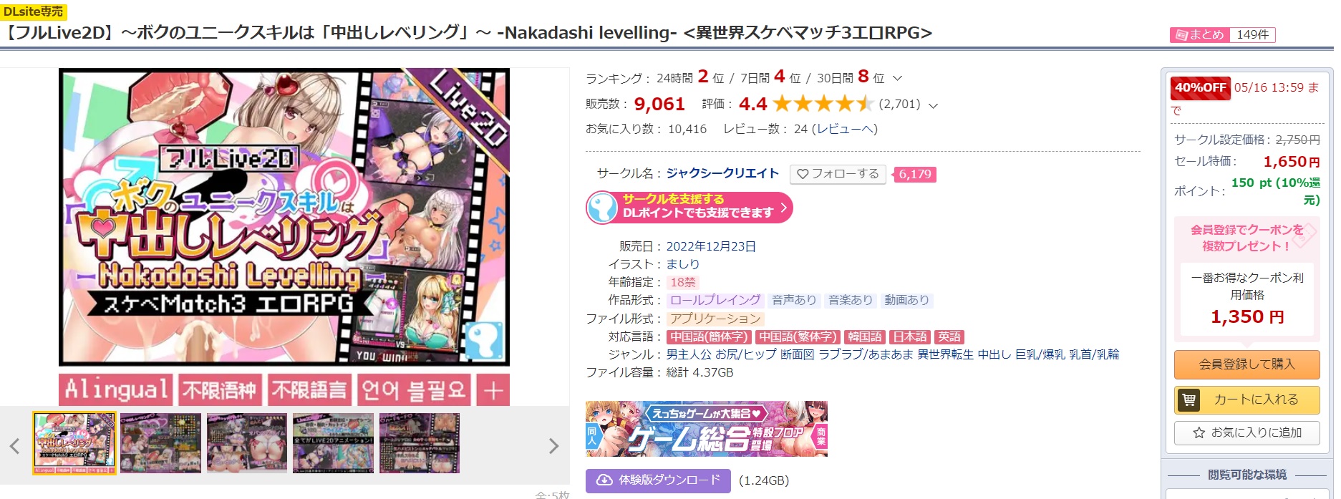Select the second preview thumbnail
The width and height of the screenshot is (1341, 499).
160,443
